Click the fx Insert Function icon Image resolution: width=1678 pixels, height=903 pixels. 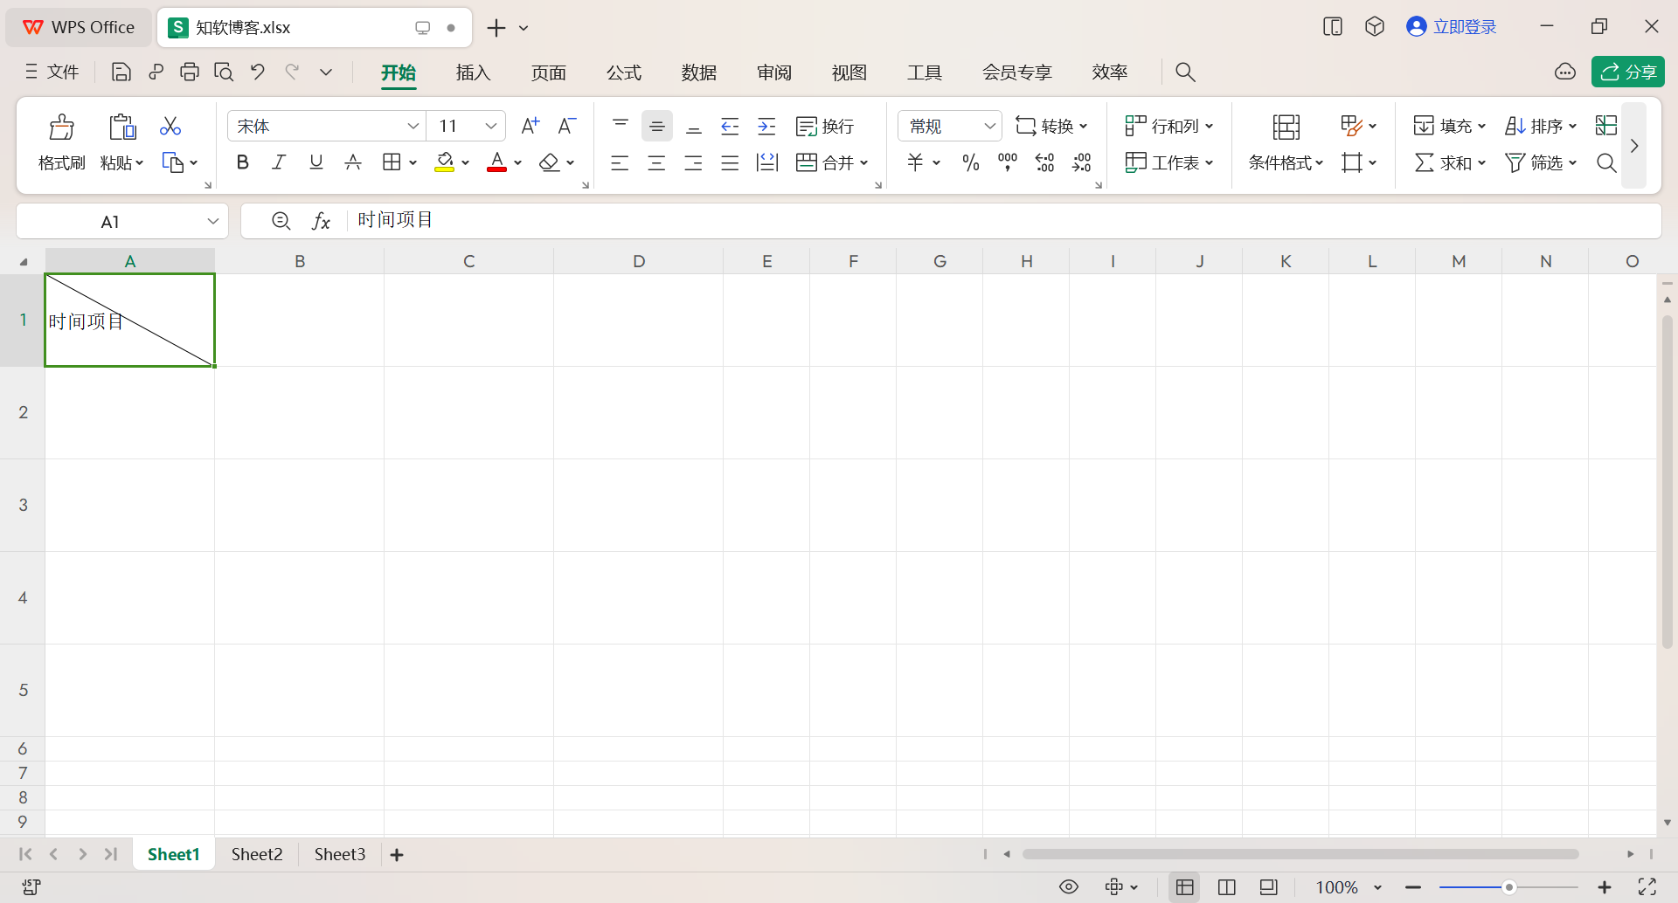pyautogui.click(x=322, y=221)
